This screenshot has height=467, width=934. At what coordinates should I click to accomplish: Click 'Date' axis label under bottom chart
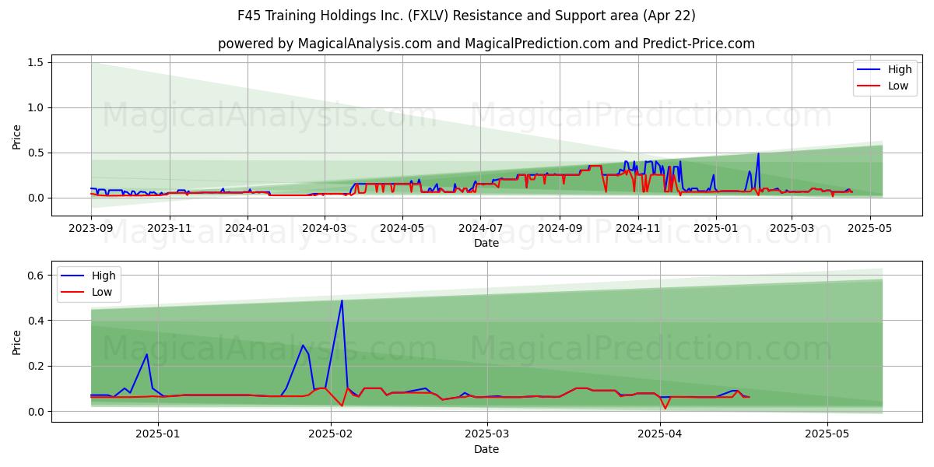pos(486,449)
